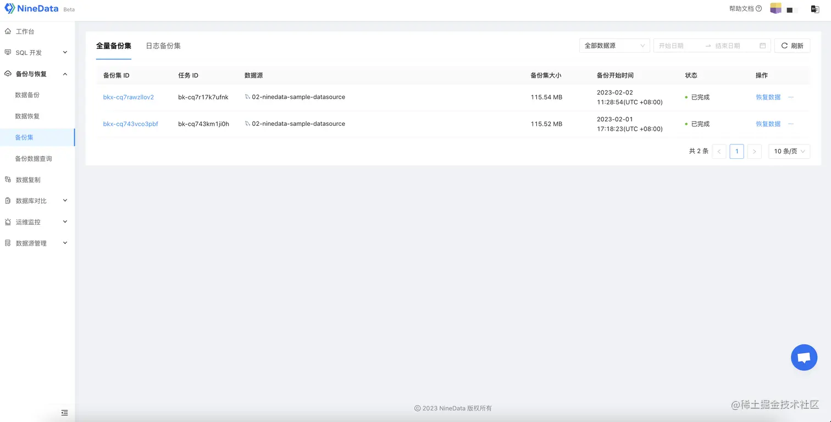Screen dimensions: 831x422
Task: Go to previous page arrow
Action: click(x=719, y=152)
